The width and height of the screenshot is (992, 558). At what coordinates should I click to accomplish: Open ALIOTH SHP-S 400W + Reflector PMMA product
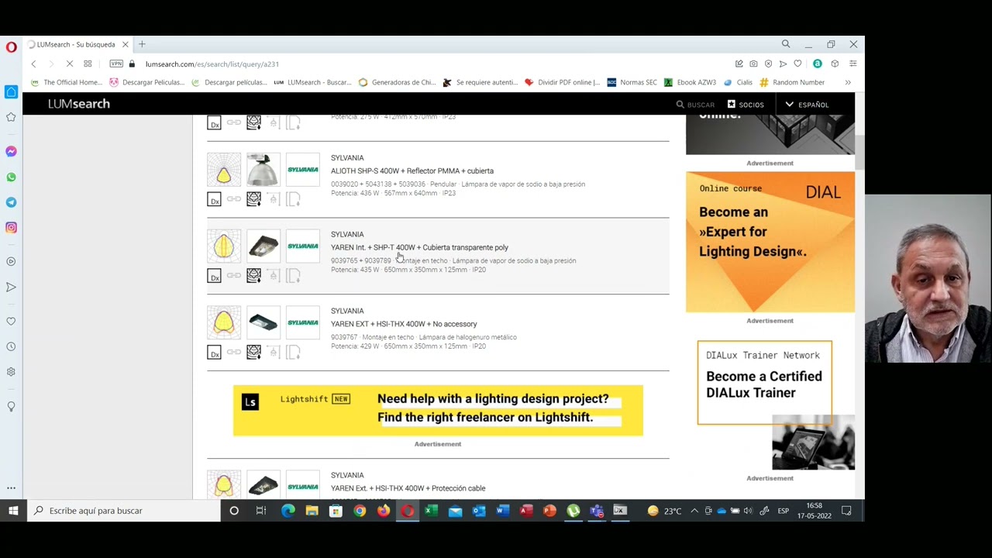coord(412,170)
